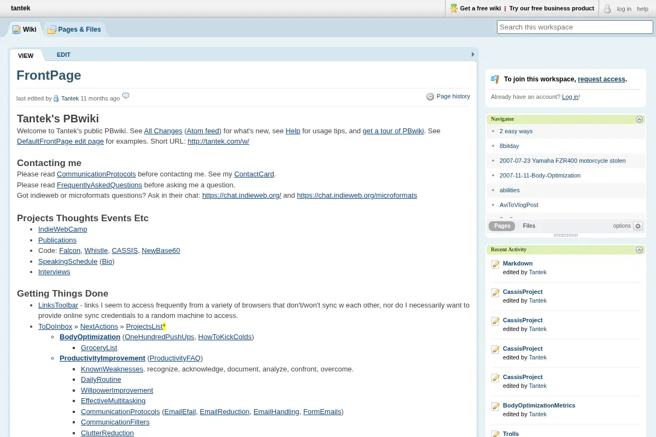Click the Page history clock icon
This screenshot has width=656, height=437.
[x=430, y=97]
